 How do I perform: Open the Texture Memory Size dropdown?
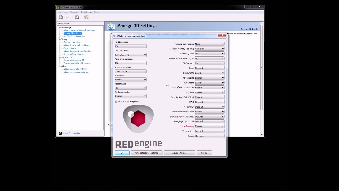point(209,49)
